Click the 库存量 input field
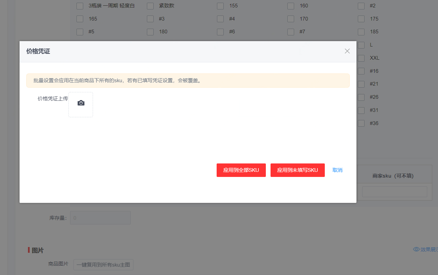The image size is (438, 275). 100,217
